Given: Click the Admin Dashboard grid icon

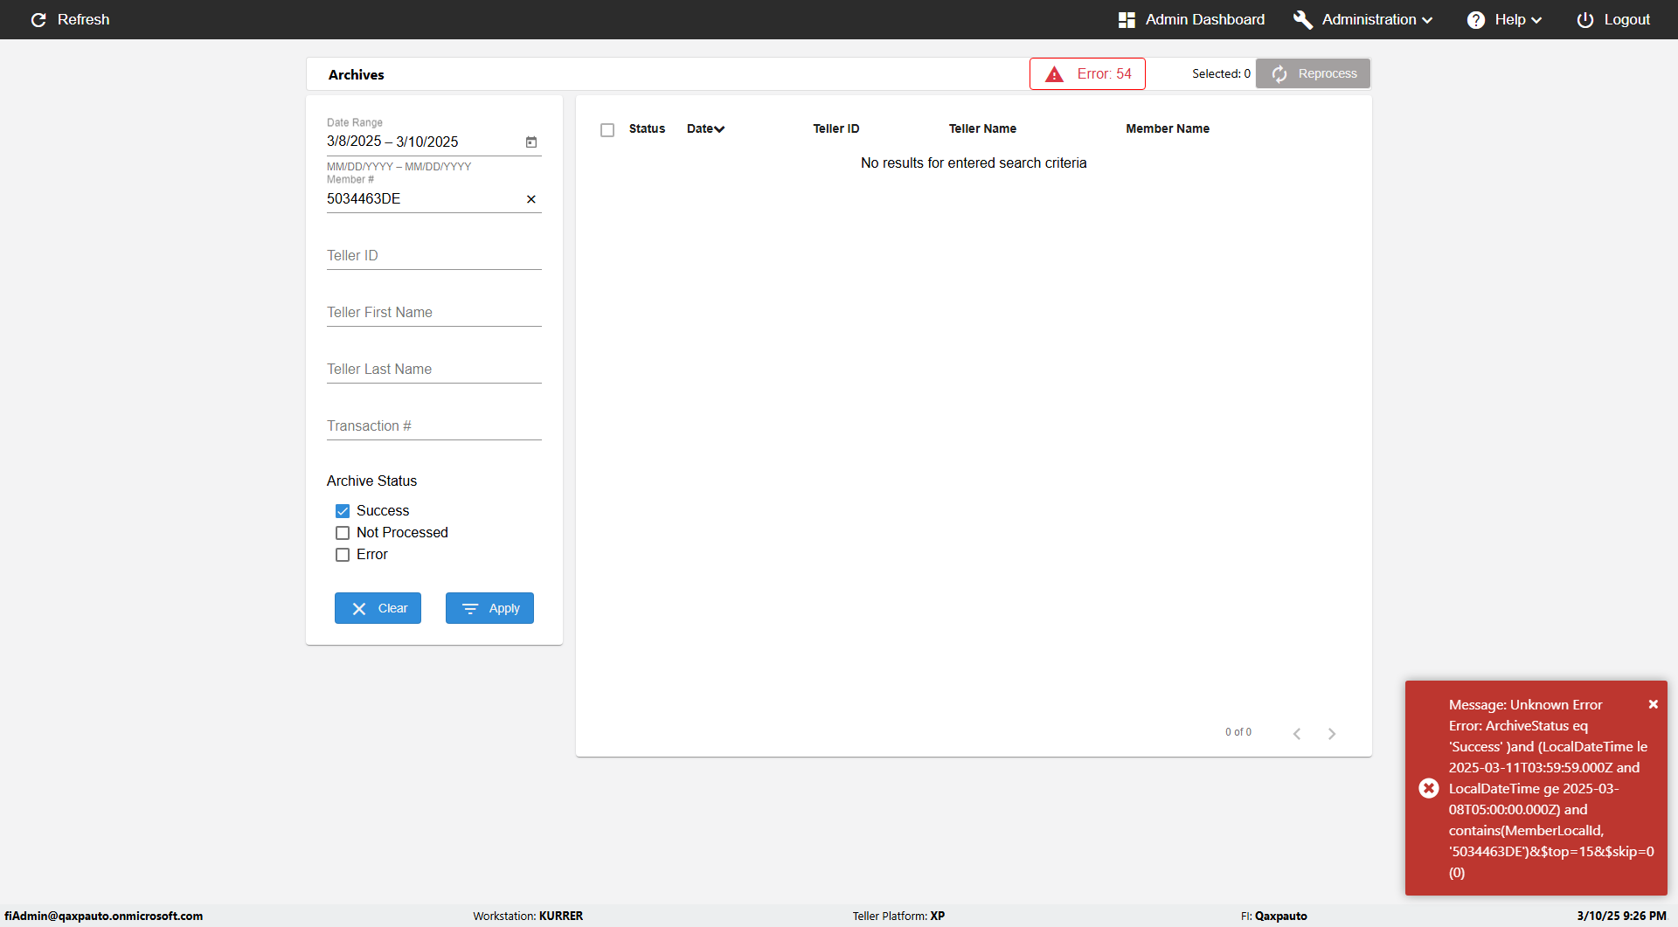Looking at the screenshot, I should click(1127, 19).
